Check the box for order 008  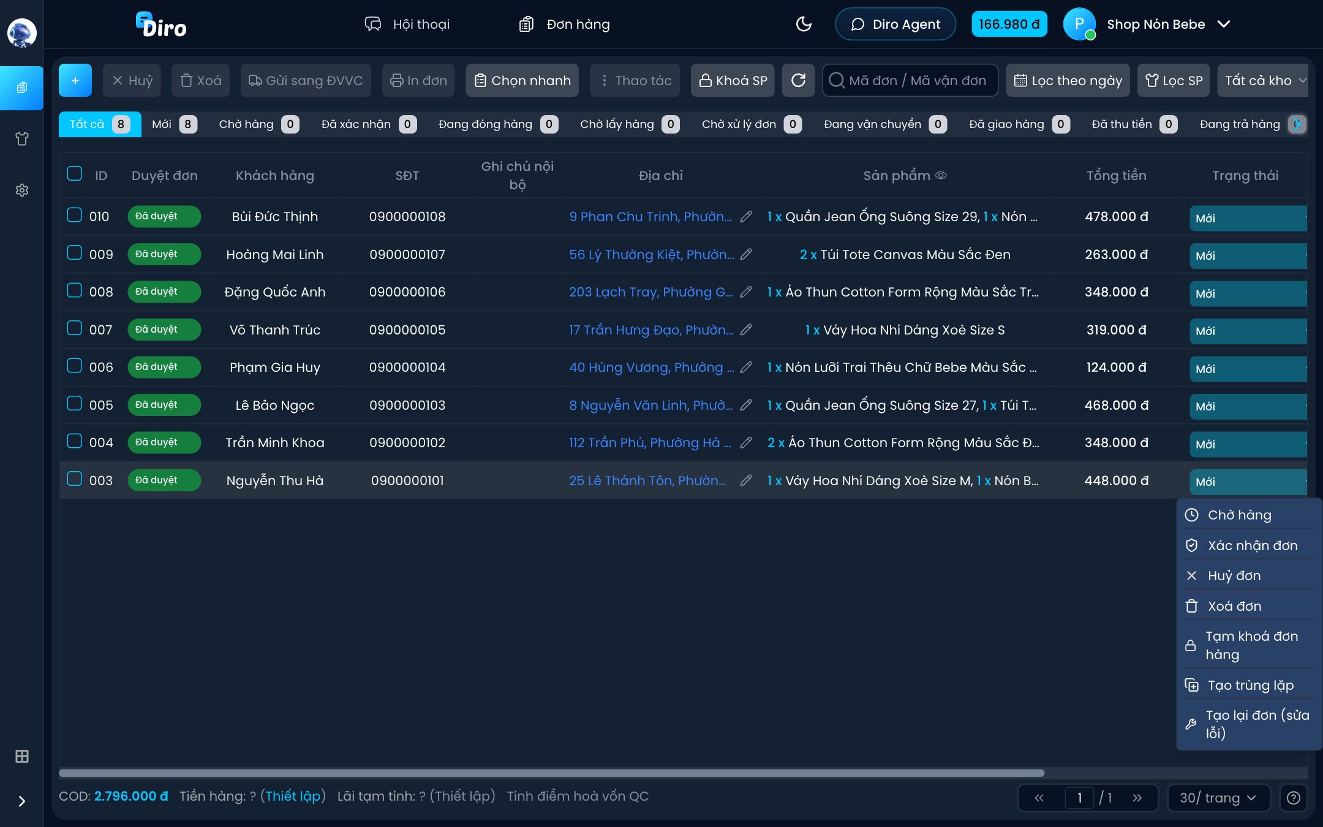(74, 290)
